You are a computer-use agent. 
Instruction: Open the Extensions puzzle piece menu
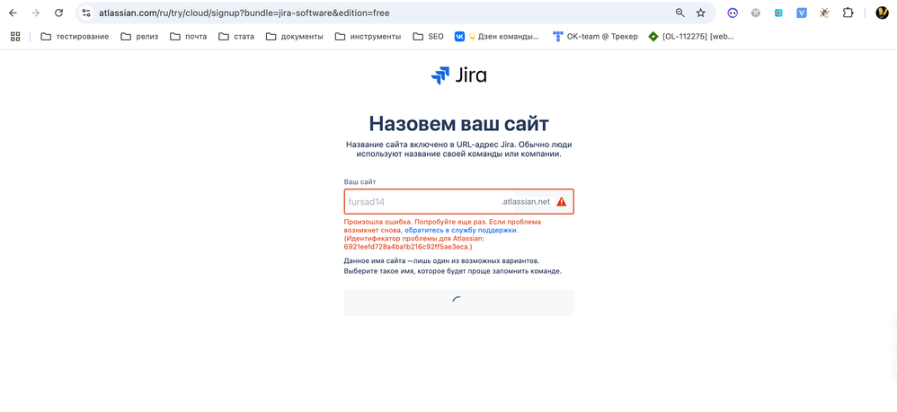[x=848, y=13]
